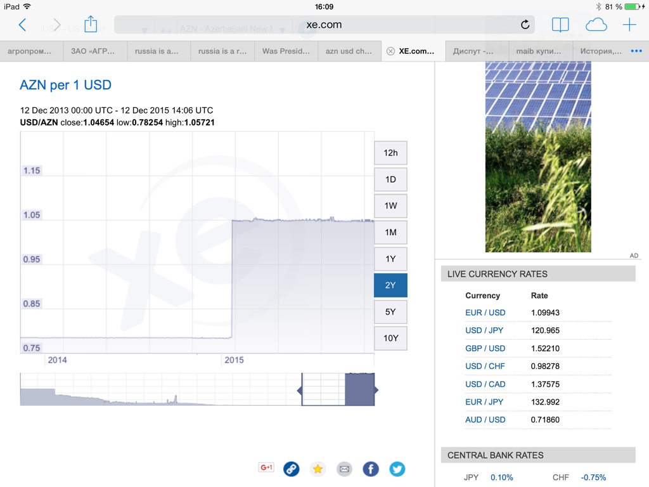Image resolution: width=649 pixels, height=487 pixels.
Task: Set chart range to 12h
Action: pos(390,153)
